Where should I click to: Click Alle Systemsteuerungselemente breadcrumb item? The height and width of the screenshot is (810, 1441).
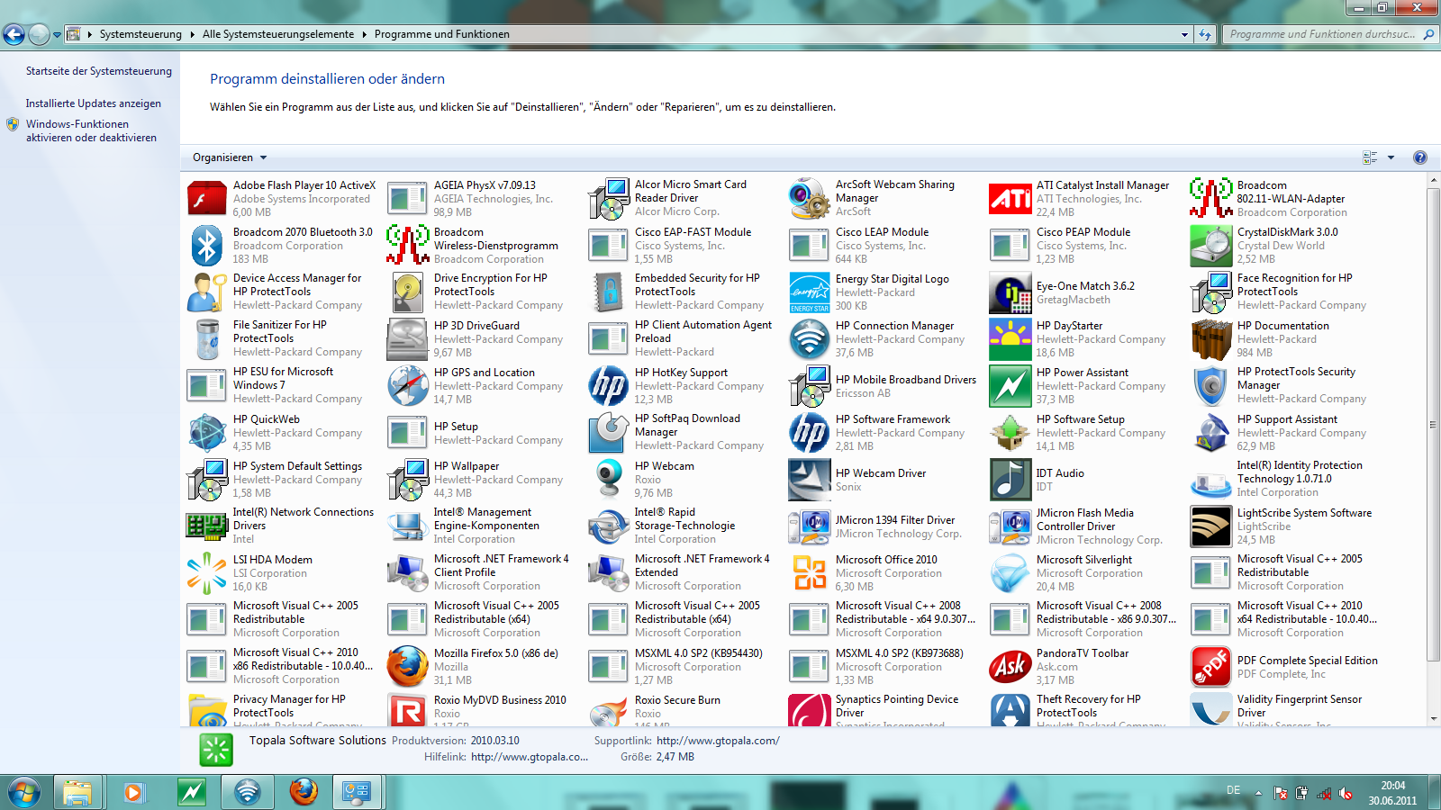coord(278,34)
